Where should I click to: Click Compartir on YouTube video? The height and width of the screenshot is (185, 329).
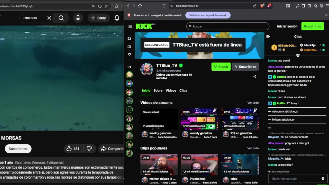(112, 149)
